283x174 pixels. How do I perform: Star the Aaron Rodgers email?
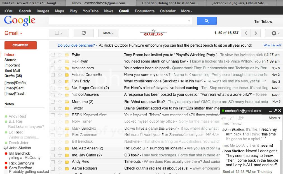[x=60, y=169]
